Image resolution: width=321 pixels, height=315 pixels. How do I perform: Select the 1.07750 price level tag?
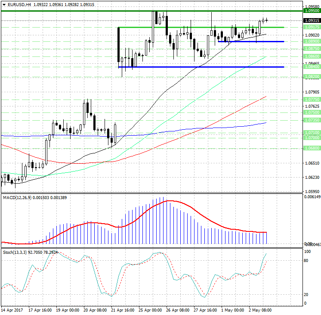(311, 99)
